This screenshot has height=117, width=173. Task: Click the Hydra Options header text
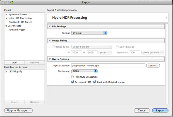(60, 59)
